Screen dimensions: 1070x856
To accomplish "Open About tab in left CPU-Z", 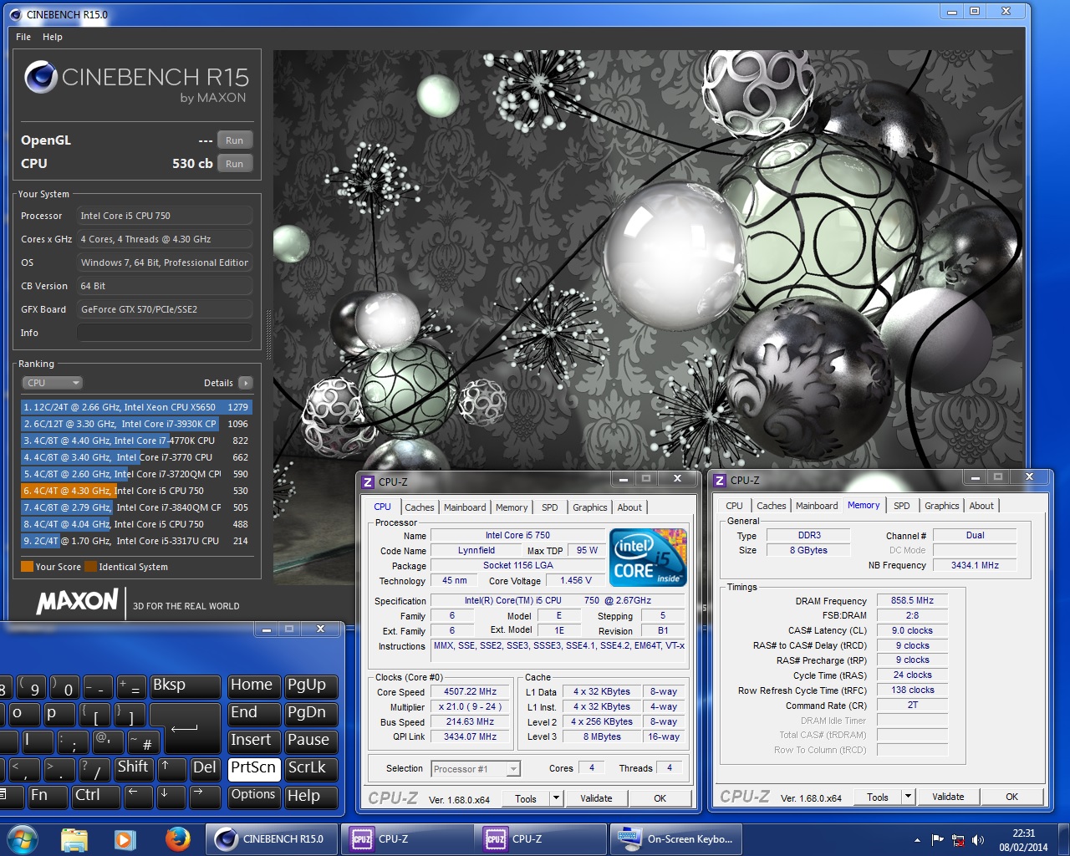I will pyautogui.click(x=629, y=507).
